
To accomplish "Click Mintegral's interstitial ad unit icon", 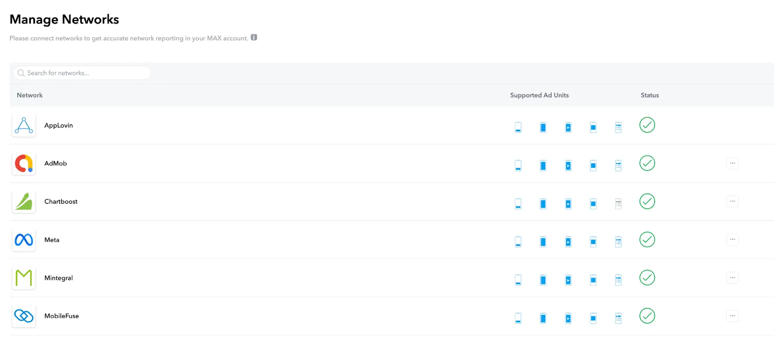I will [x=543, y=280].
